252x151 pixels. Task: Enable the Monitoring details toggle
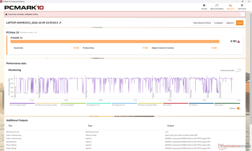[x=238, y=70]
